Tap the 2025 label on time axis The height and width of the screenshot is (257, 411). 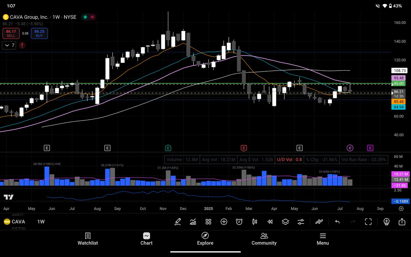(209, 208)
